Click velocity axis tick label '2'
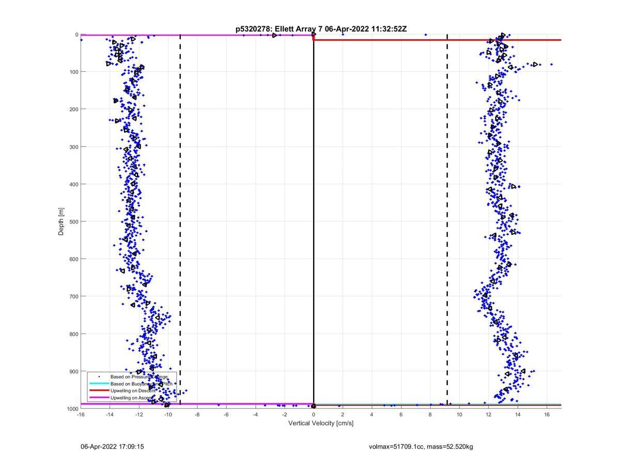This screenshot has width=620, height=459. [x=343, y=415]
